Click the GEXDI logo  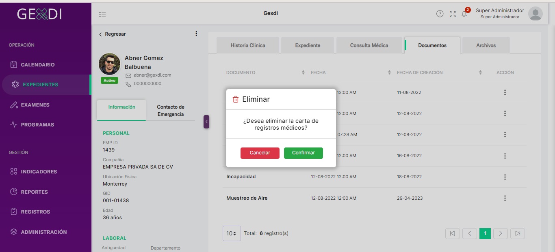point(39,14)
